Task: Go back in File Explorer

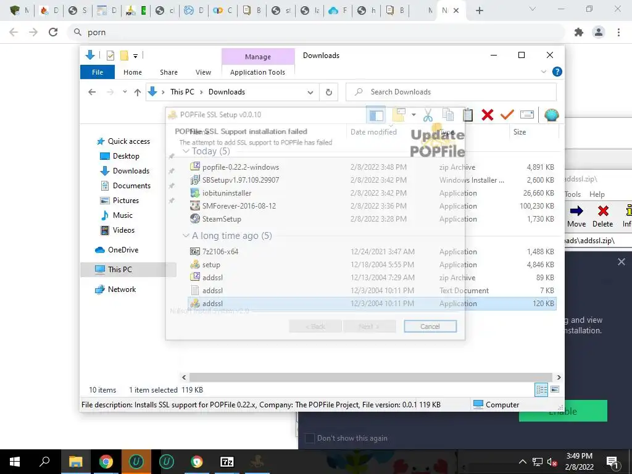Action: click(92, 93)
